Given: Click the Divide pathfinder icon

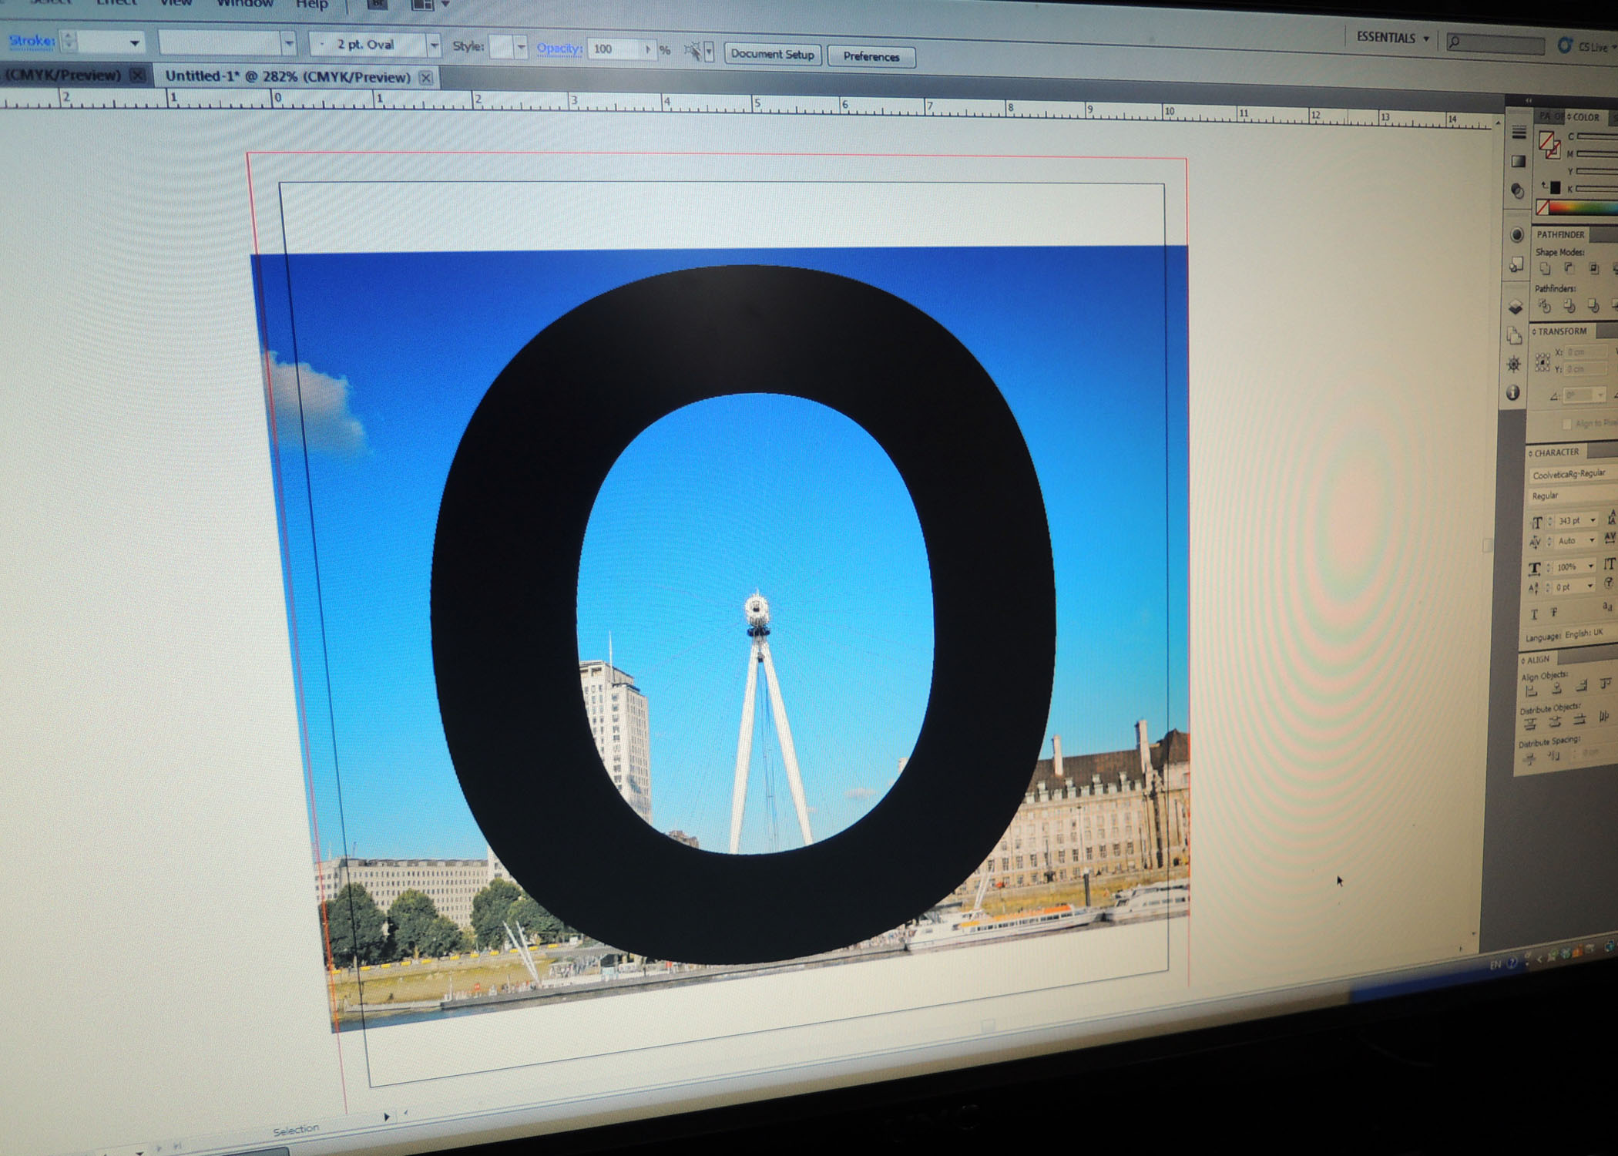Looking at the screenshot, I should click(x=1544, y=306).
